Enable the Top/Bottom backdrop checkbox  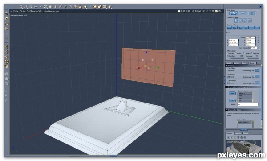click(228, 83)
